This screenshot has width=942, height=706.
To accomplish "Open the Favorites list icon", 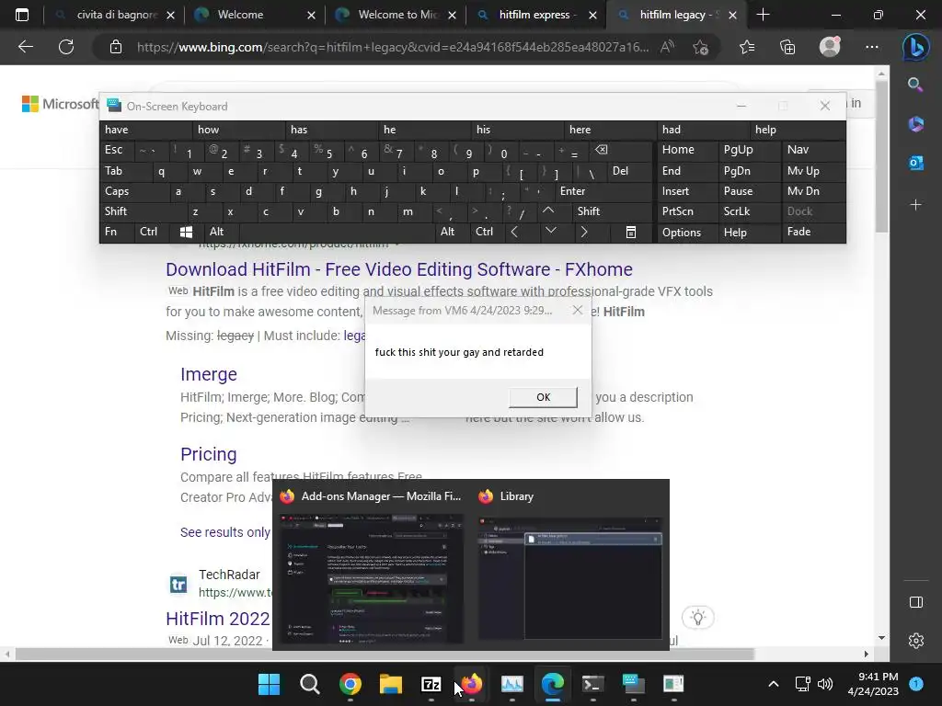I will tap(747, 47).
